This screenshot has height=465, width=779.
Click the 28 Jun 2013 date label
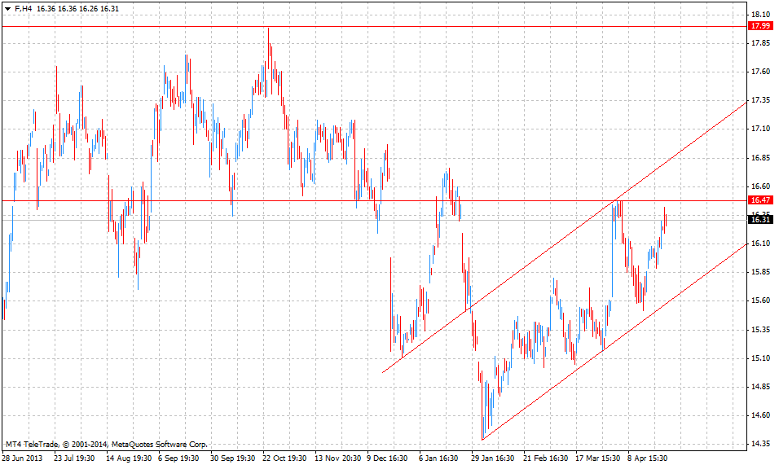click(x=22, y=458)
